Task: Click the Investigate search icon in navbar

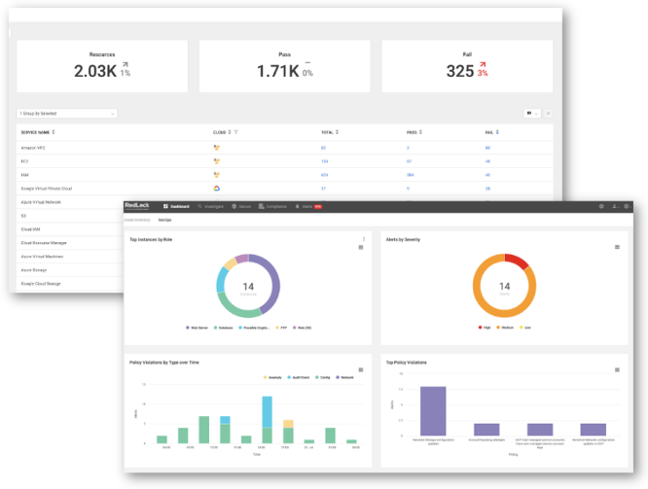Action: tap(199, 206)
